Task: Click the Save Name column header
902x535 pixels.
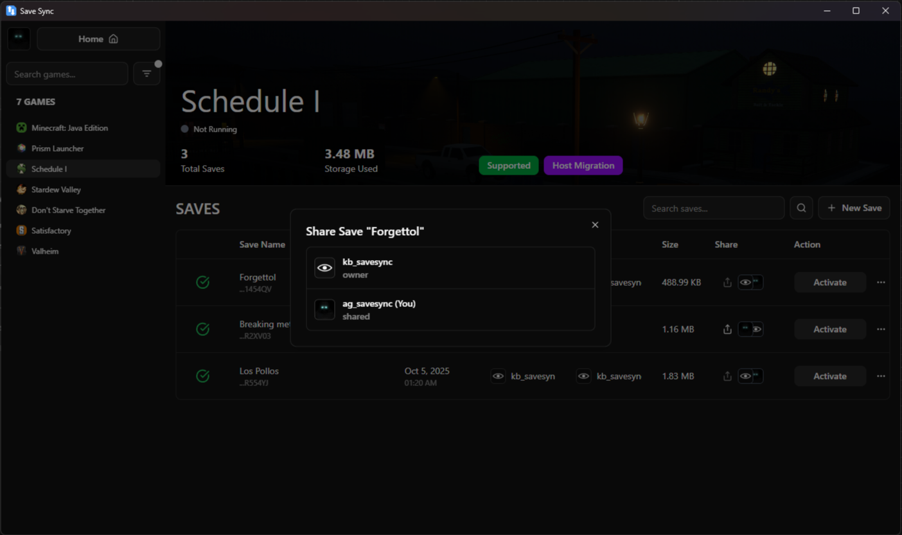Action: pos(262,245)
